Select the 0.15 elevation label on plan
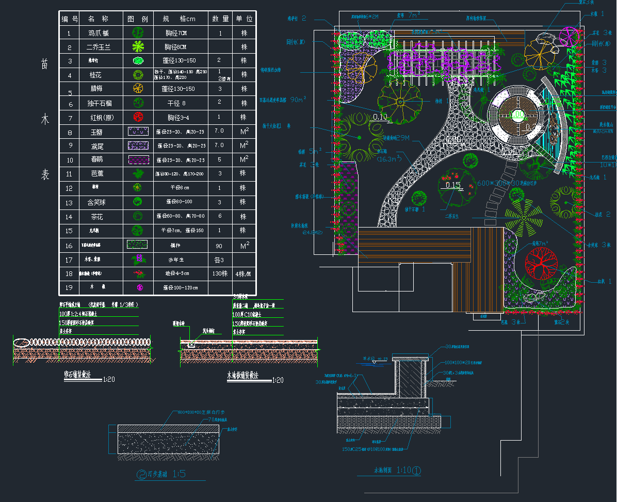617x502 pixels. pos(453,185)
